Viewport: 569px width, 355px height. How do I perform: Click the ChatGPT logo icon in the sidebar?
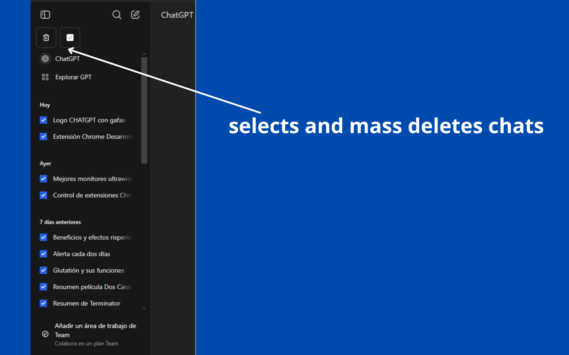[44, 58]
